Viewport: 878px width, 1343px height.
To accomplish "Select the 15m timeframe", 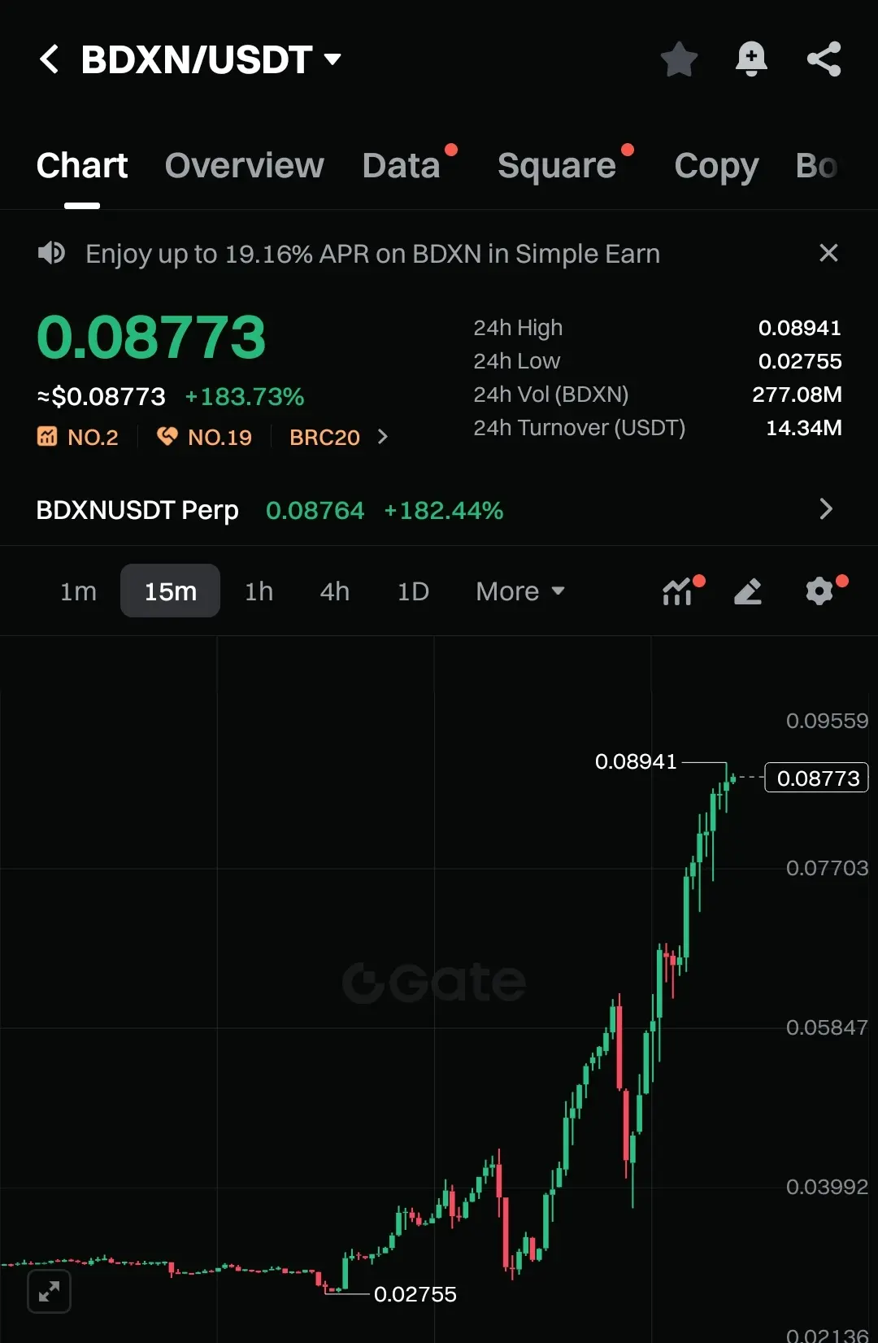I will tap(170, 591).
